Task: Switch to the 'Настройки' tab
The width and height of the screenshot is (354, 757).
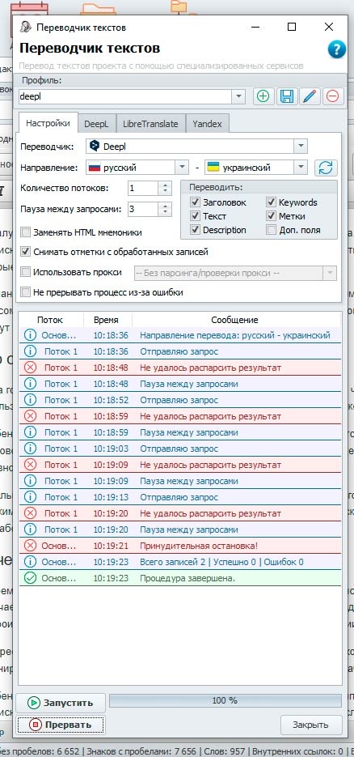Action: (x=48, y=122)
